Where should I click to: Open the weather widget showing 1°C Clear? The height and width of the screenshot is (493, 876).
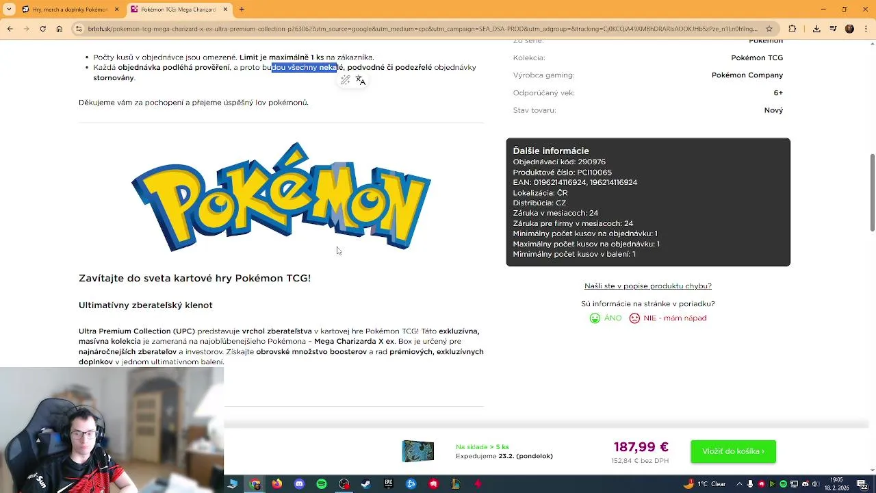point(704,484)
